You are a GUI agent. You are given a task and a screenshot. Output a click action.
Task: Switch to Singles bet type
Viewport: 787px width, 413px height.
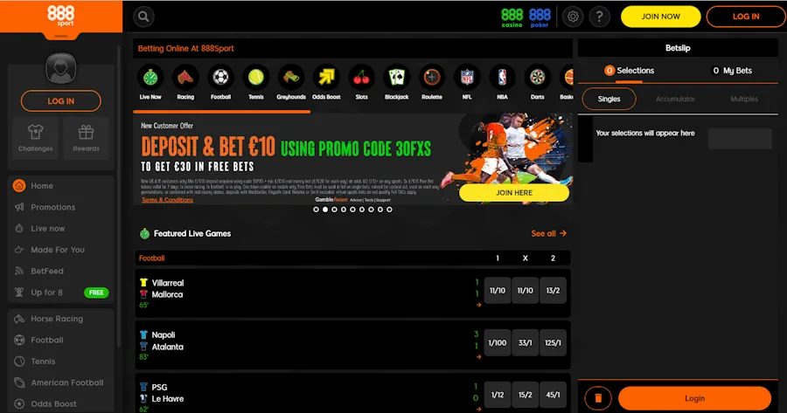(x=609, y=99)
